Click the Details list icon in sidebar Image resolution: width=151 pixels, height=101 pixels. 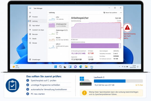pyautogui.click(x=30, y=39)
